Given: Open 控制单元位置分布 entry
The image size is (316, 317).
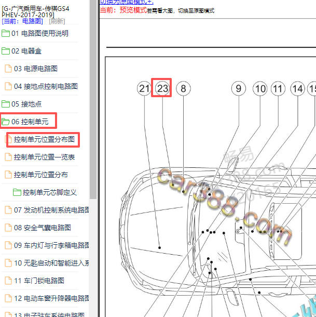Looking at the screenshot, I should point(41,175).
